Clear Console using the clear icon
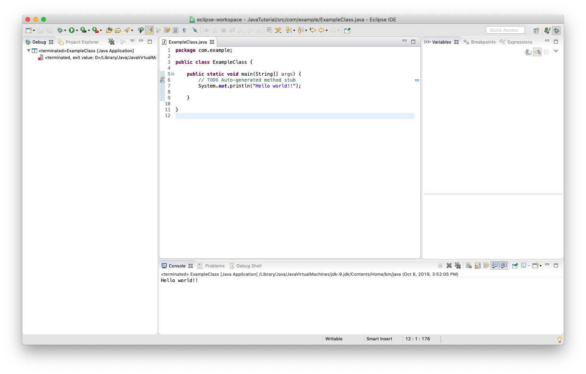Viewport: 586px width, 374px height. point(469,266)
